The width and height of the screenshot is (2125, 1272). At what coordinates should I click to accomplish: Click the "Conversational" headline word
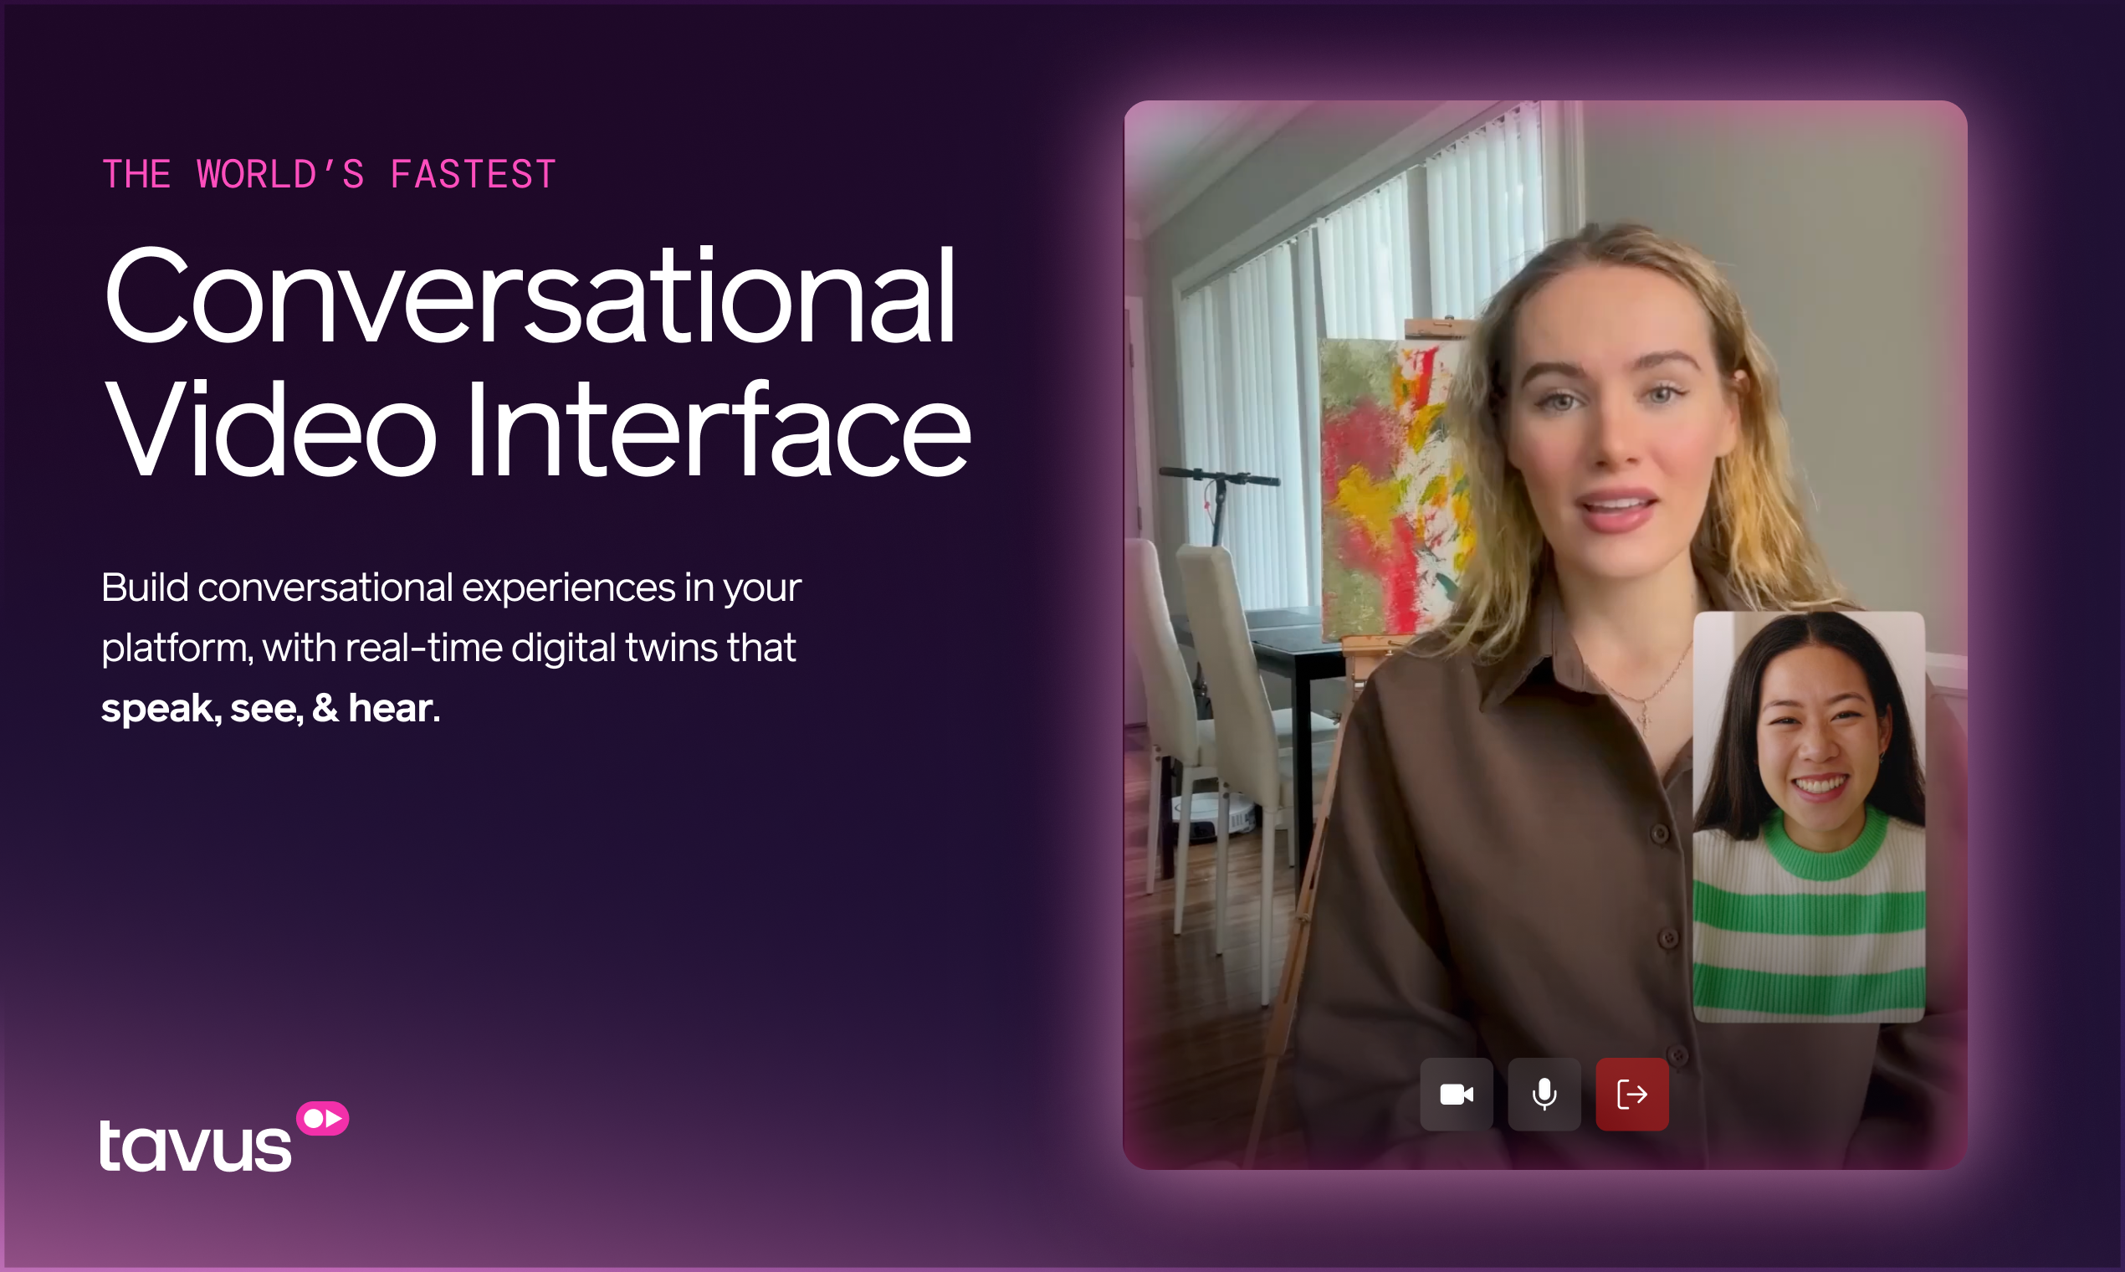click(529, 295)
